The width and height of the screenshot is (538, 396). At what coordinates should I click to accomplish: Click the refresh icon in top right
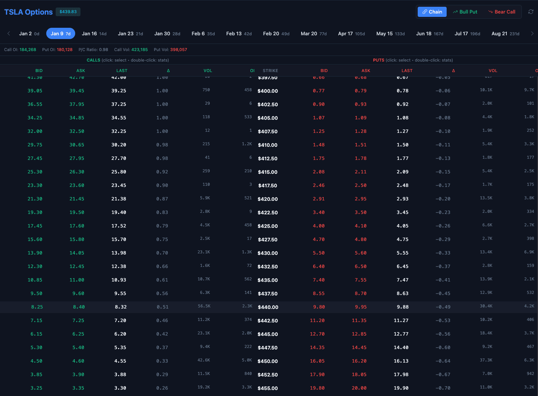pos(531,12)
